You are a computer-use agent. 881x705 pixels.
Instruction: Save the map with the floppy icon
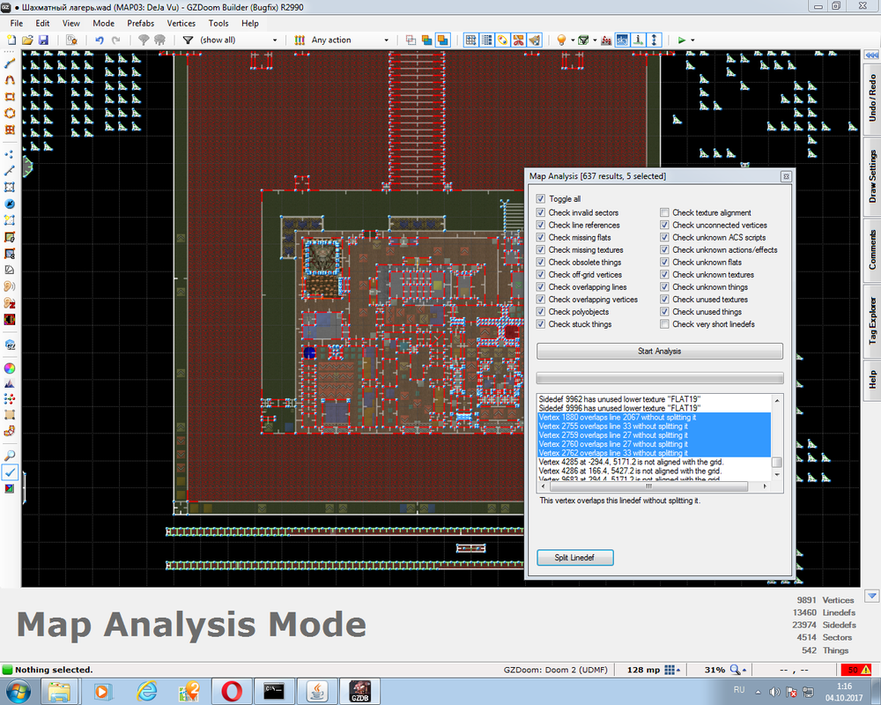(43, 40)
